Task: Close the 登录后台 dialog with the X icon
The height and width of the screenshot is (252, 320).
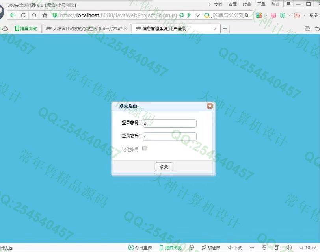Action: pos(210,106)
